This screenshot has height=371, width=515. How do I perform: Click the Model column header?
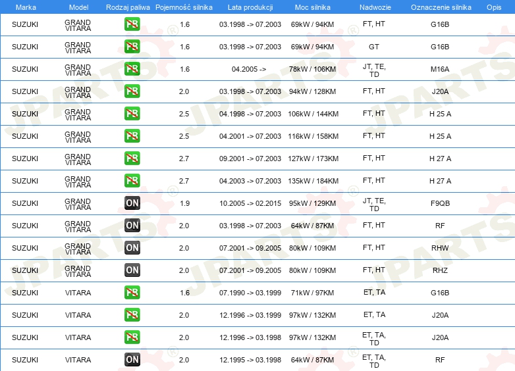[79, 7]
